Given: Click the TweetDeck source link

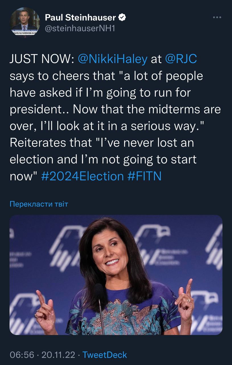Looking at the screenshot, I should (104, 355).
